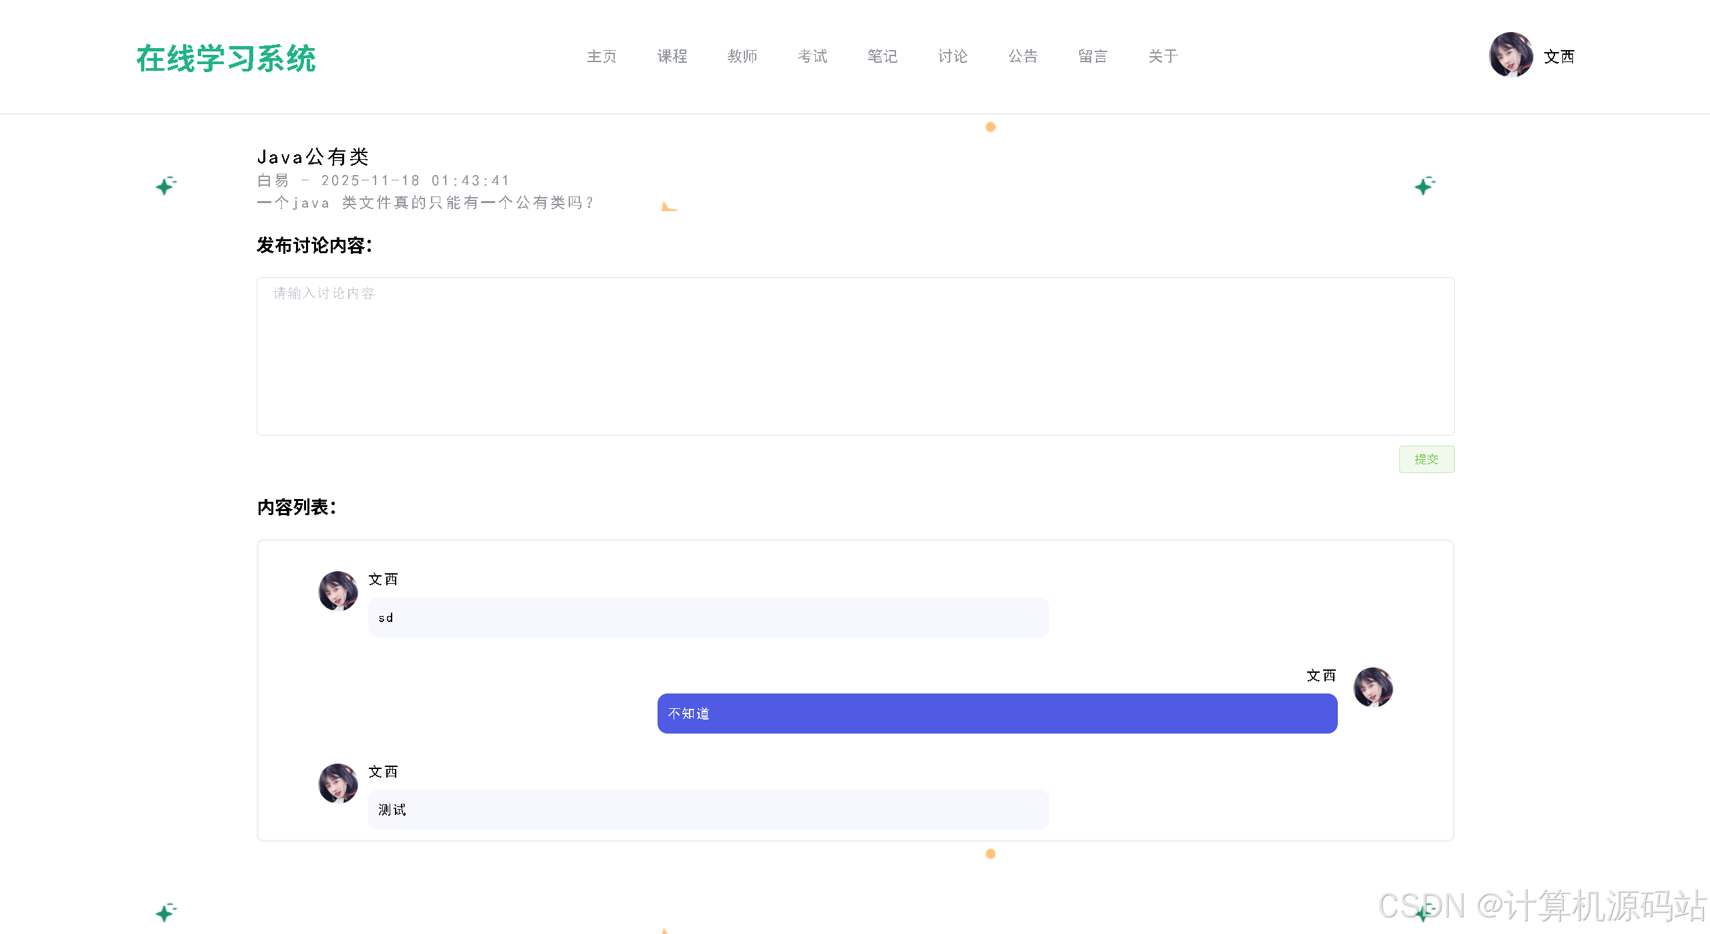Navigate to the 考试 section
1710x934 pixels.
coord(812,56)
